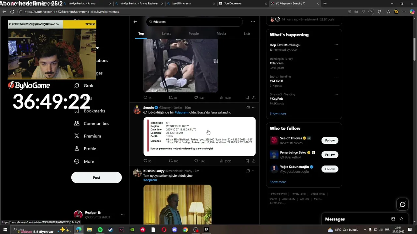Switch to the People search tab
This screenshot has height=234, width=417.
click(194, 33)
